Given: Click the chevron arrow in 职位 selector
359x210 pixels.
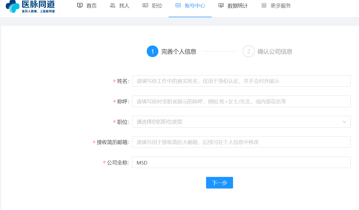Looking at the screenshot, I should pyautogui.click(x=344, y=122).
